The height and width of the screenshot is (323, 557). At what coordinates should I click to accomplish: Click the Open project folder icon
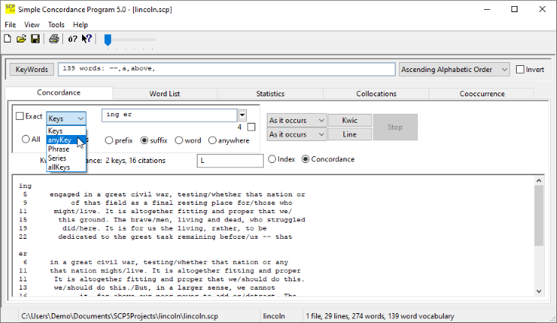(x=22, y=39)
